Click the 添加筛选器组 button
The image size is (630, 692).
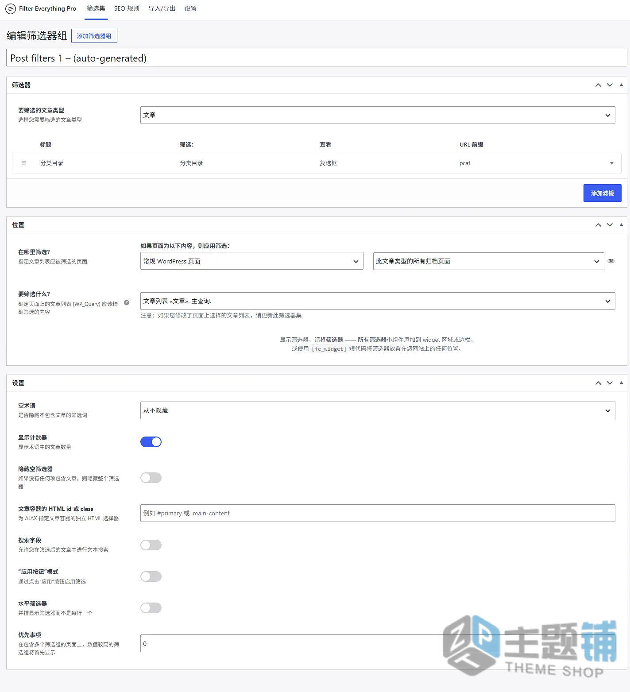(x=94, y=36)
